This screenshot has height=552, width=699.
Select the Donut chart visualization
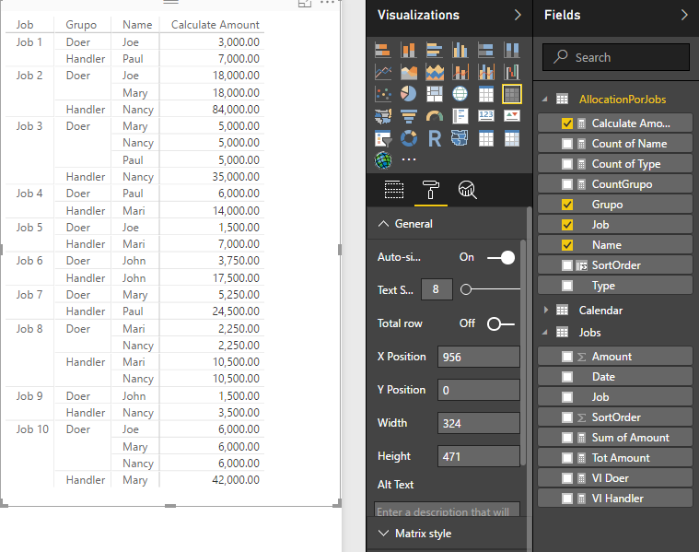click(x=408, y=139)
